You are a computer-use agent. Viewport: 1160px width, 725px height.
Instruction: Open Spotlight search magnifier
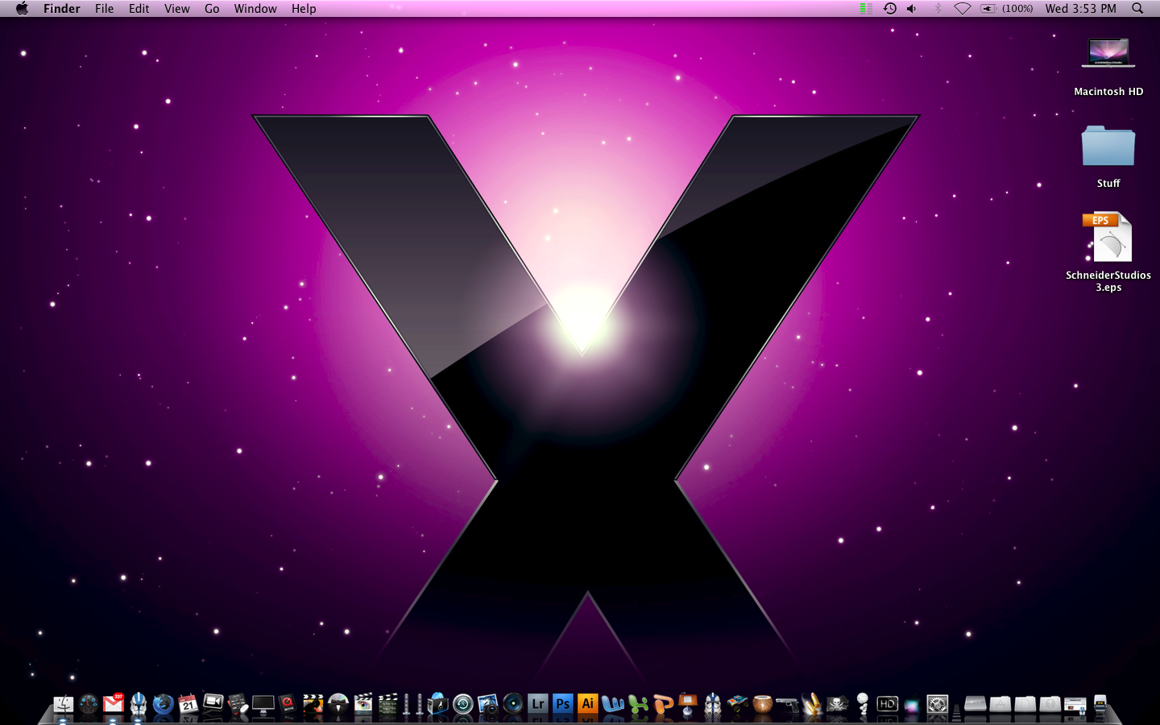click(1137, 8)
